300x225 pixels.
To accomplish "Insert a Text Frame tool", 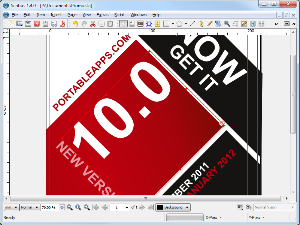I will pos(132,24).
